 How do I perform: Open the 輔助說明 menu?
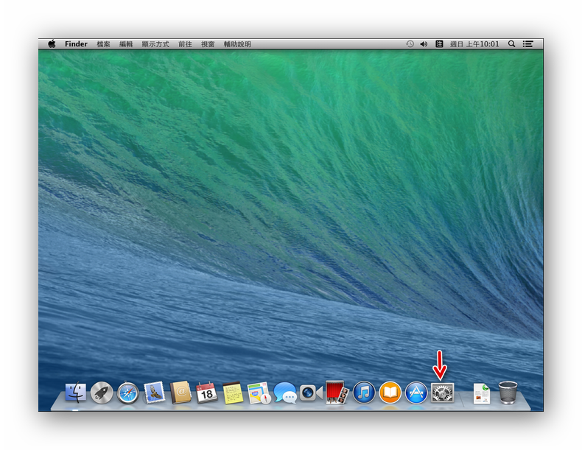(x=237, y=44)
